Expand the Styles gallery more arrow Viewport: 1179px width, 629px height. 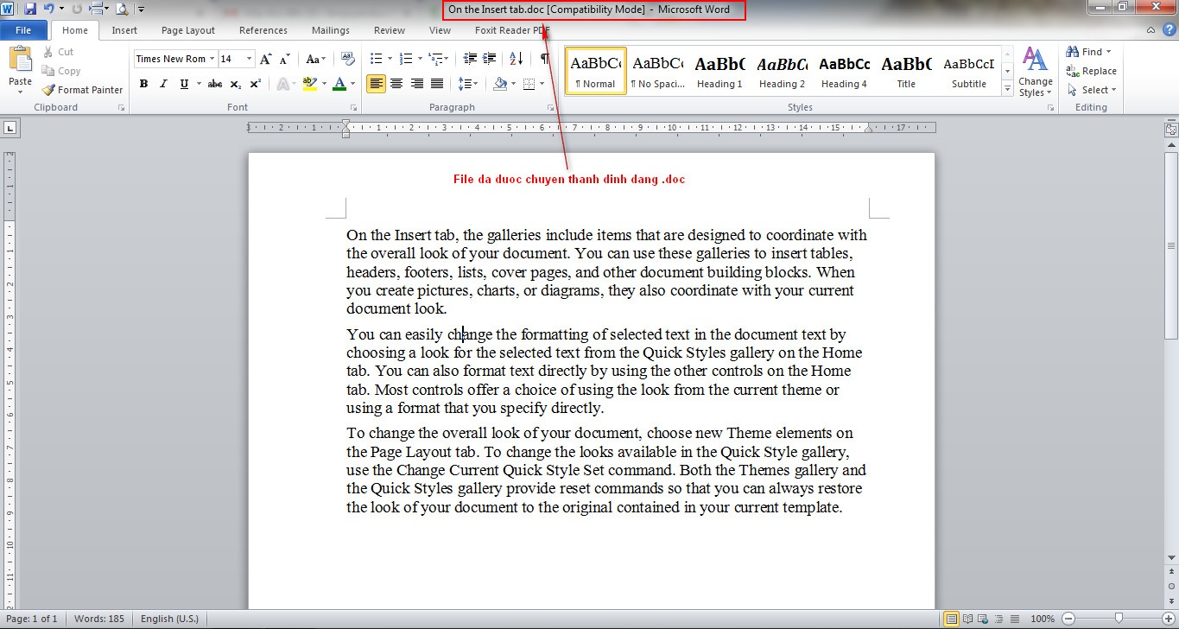pos(1007,89)
